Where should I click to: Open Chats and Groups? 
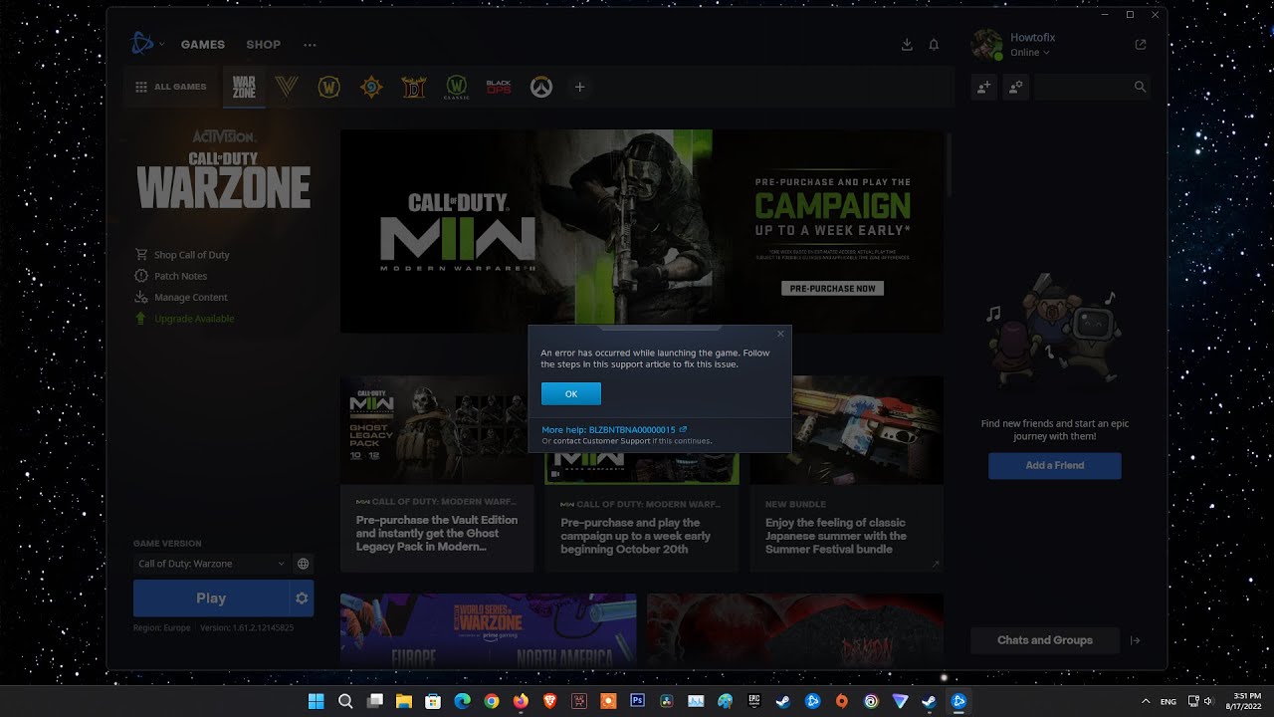pyautogui.click(x=1045, y=640)
